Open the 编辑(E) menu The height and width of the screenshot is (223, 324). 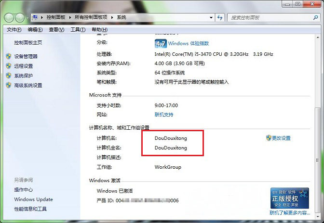click(35, 30)
